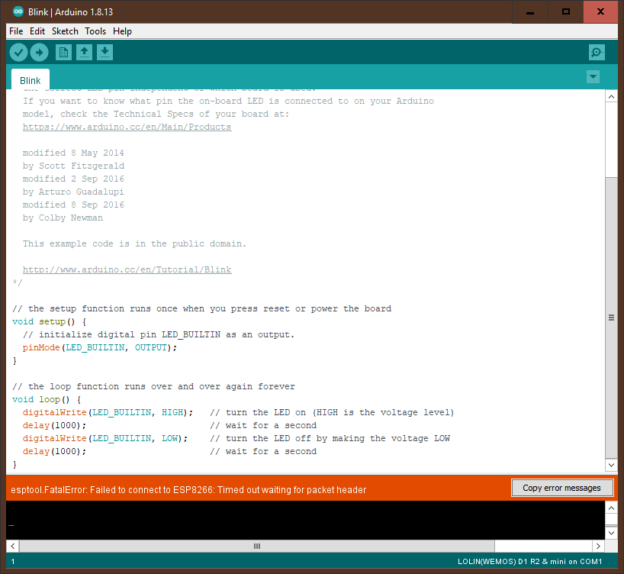Open the Edit menu
This screenshot has width=624, height=574.
click(37, 31)
